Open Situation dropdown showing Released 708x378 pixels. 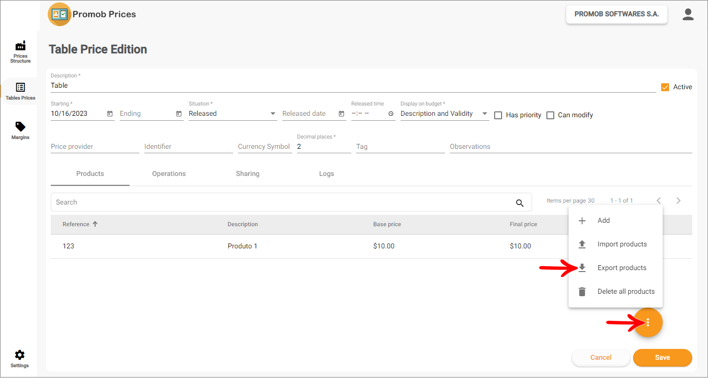coord(233,114)
